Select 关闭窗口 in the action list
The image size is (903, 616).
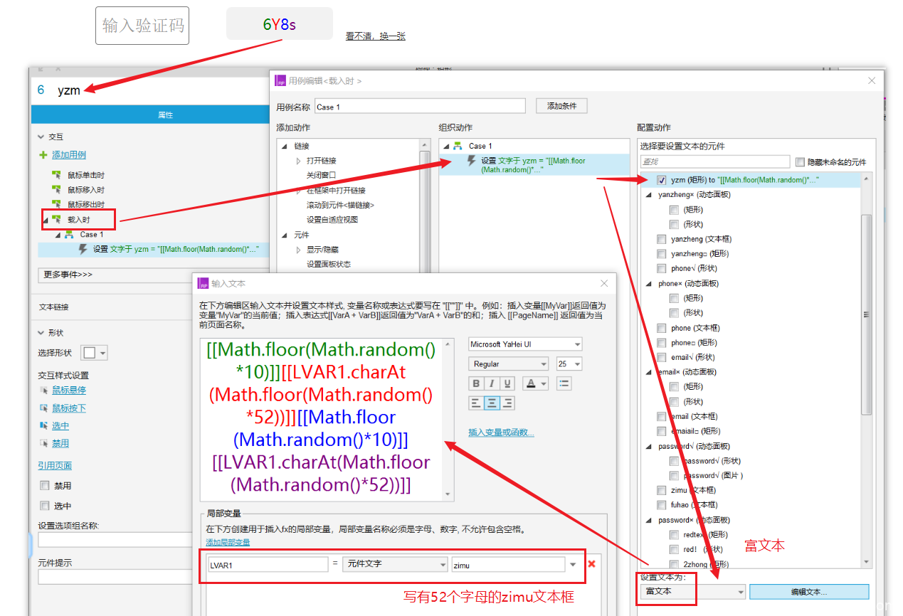point(321,175)
